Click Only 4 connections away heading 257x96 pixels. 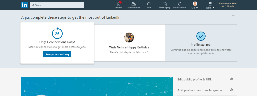pos(57,42)
